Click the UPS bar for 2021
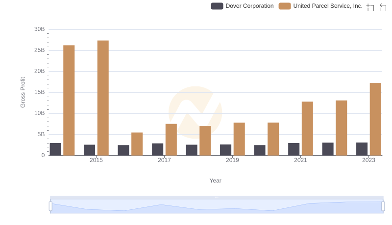Image resolution: width=392 pixels, height=225 pixels. [307, 128]
